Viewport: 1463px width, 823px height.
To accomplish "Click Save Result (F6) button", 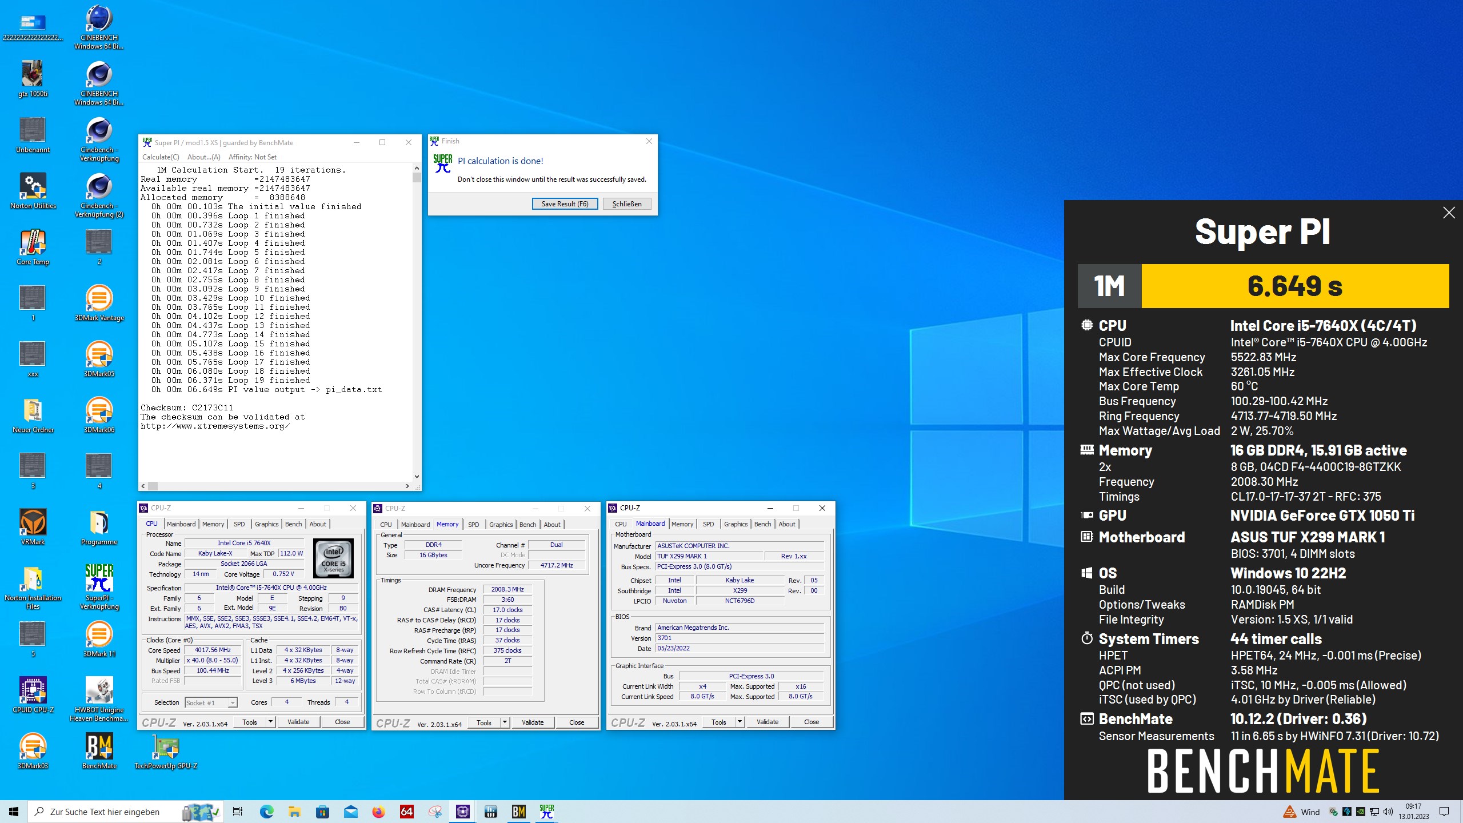I will (565, 204).
